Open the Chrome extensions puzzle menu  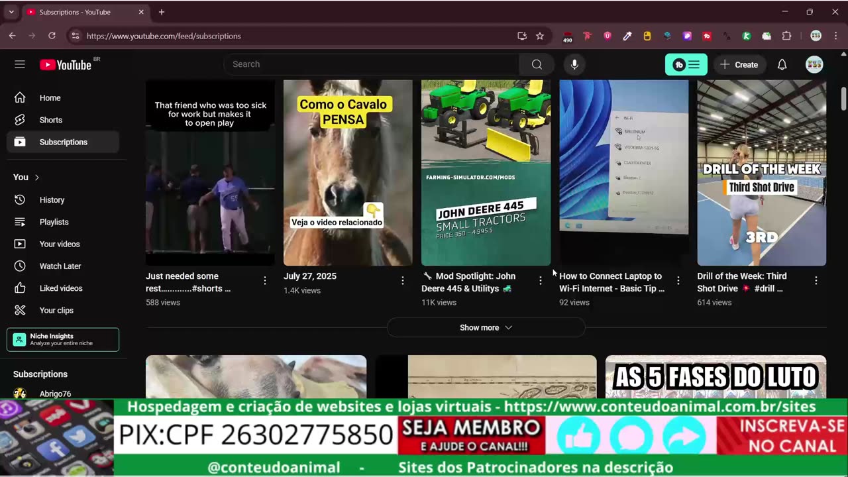787,36
